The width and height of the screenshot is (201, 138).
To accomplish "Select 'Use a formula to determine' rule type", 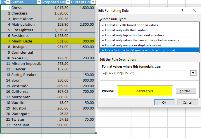I will click(149, 50).
